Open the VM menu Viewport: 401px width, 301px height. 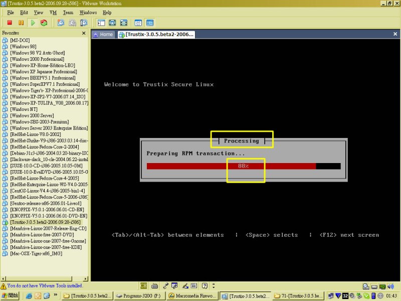53,13
